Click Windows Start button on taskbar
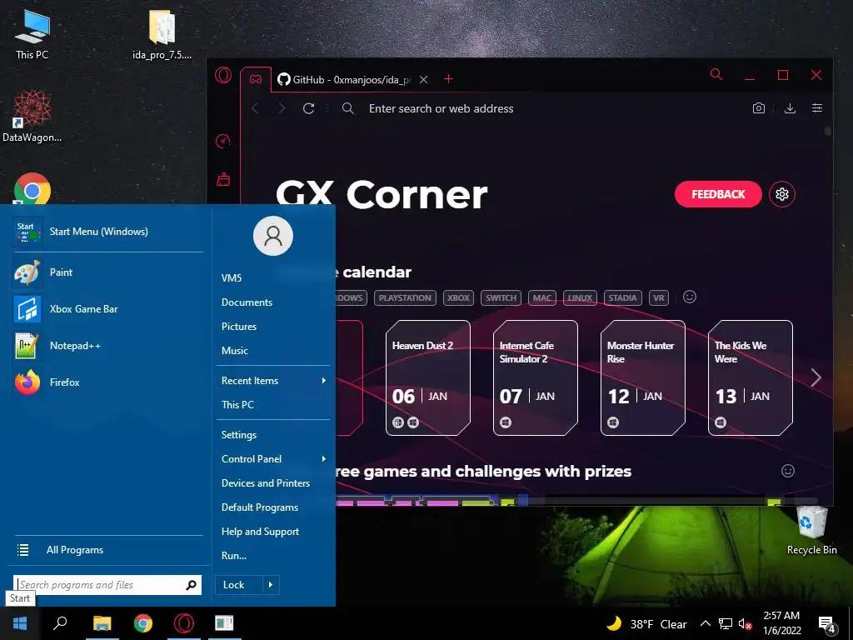This screenshot has width=853, height=640. pyautogui.click(x=20, y=623)
